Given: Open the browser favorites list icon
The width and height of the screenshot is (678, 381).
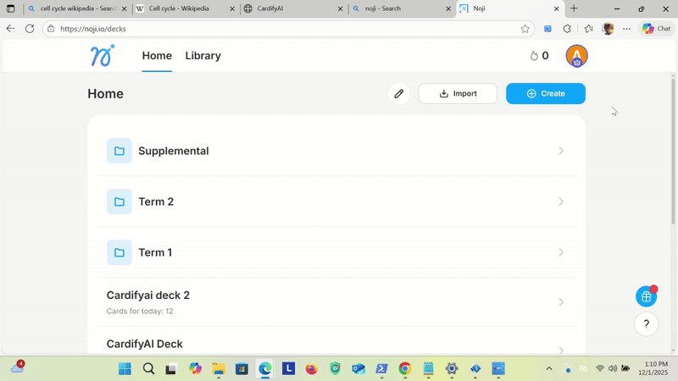Looking at the screenshot, I should [588, 29].
